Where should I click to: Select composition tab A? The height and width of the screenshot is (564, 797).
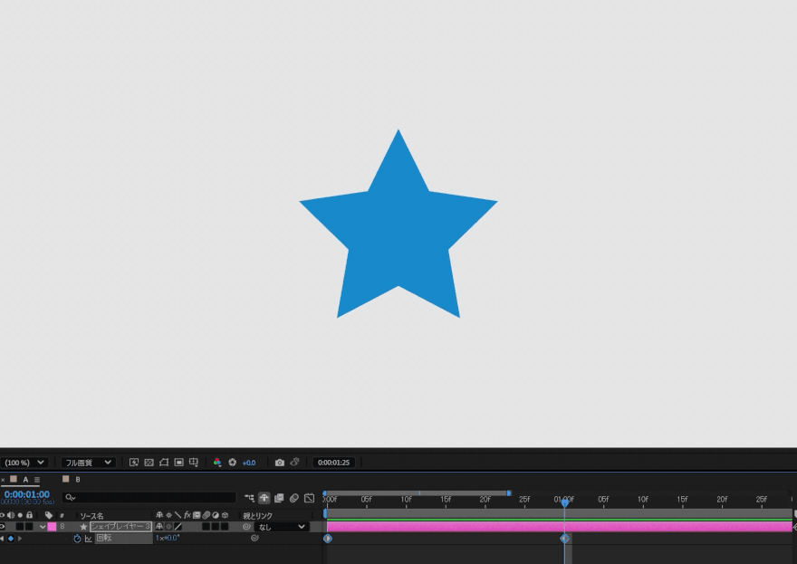point(25,480)
